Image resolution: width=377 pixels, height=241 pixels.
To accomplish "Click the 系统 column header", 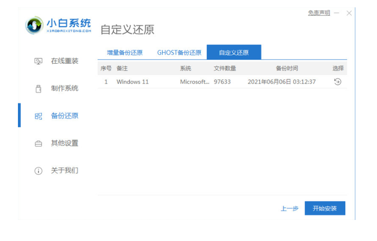I will pyautogui.click(x=186, y=68).
